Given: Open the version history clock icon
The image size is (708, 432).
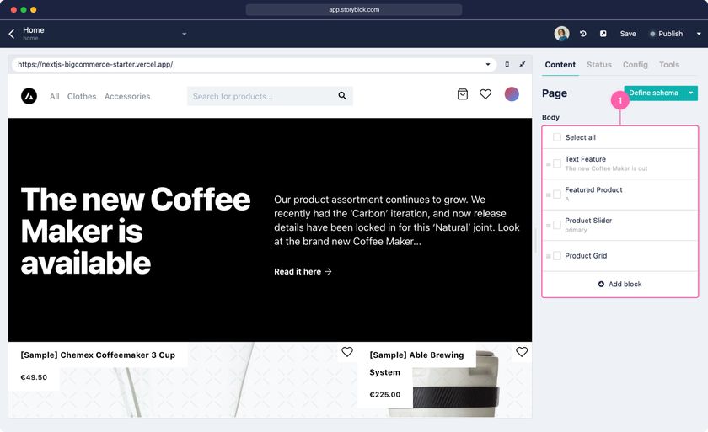Looking at the screenshot, I should pyautogui.click(x=583, y=34).
